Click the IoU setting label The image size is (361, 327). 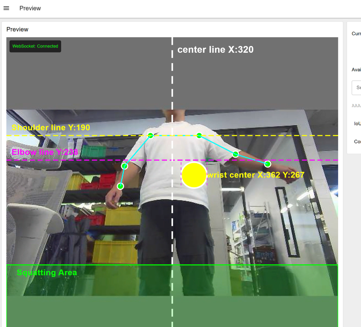coord(357,123)
